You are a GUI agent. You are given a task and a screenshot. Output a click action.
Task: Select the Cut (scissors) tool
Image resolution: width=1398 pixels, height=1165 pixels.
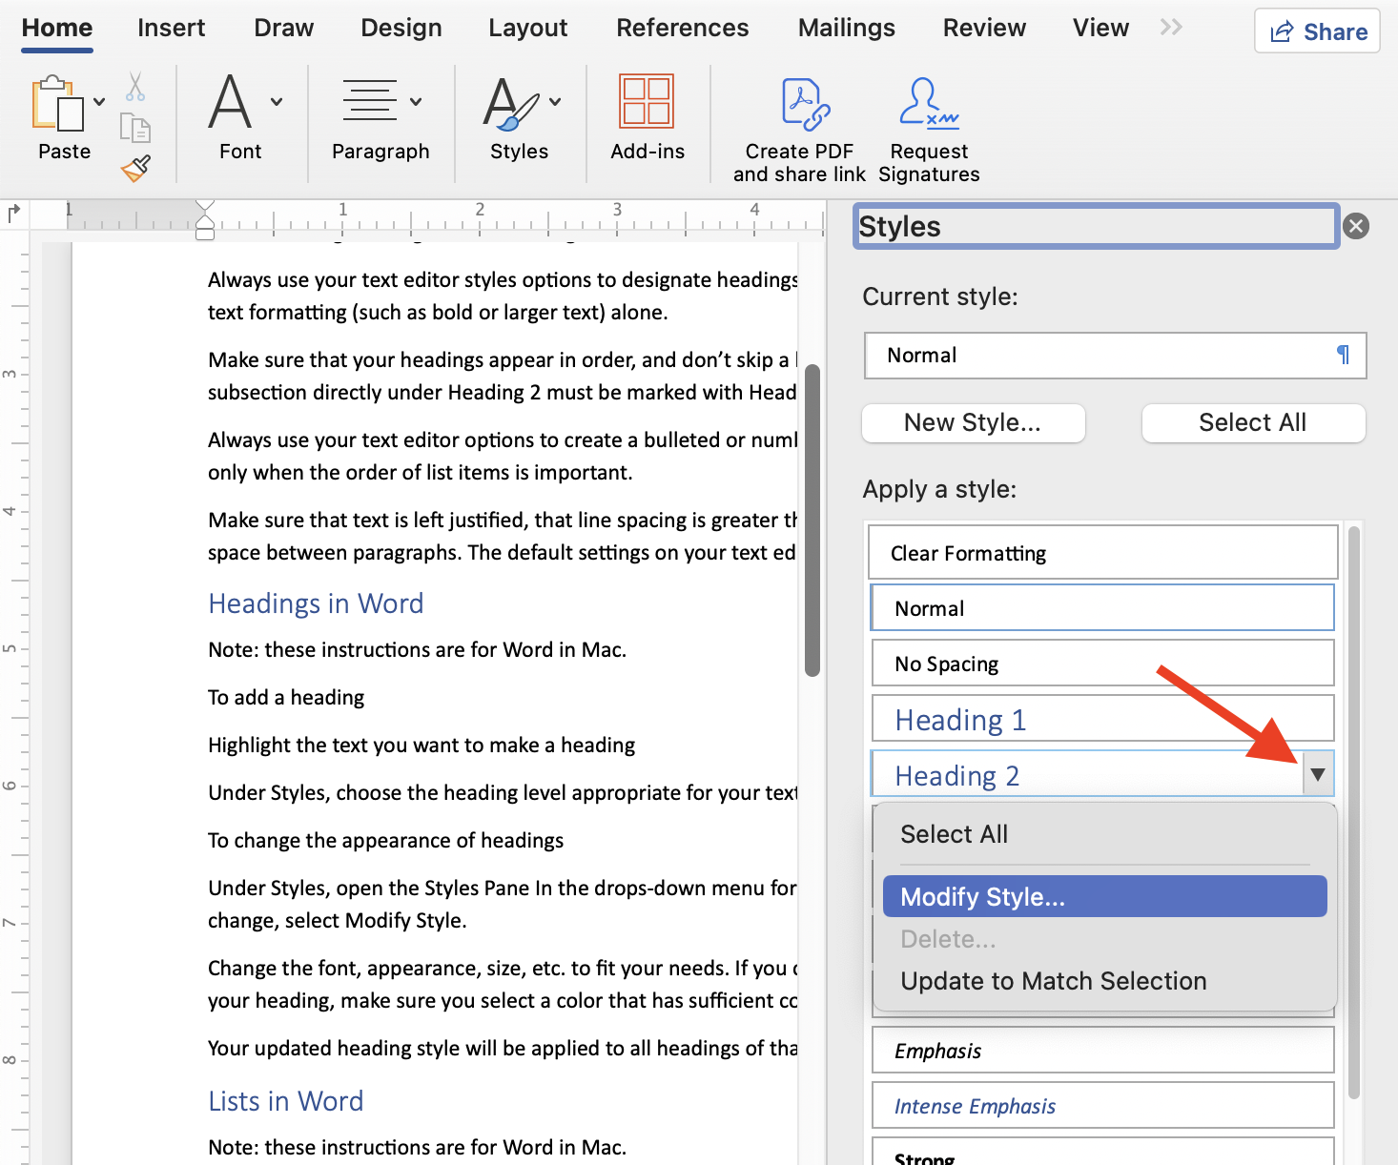click(x=134, y=88)
